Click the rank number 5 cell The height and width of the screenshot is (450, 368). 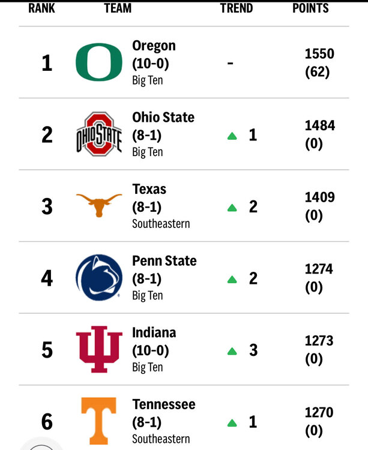[47, 350]
